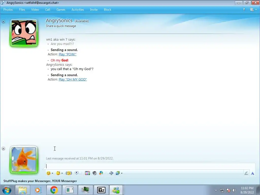This screenshot has width=260, height=195.
Task: Click the volume speaker tray icon
Action: tap(234, 190)
